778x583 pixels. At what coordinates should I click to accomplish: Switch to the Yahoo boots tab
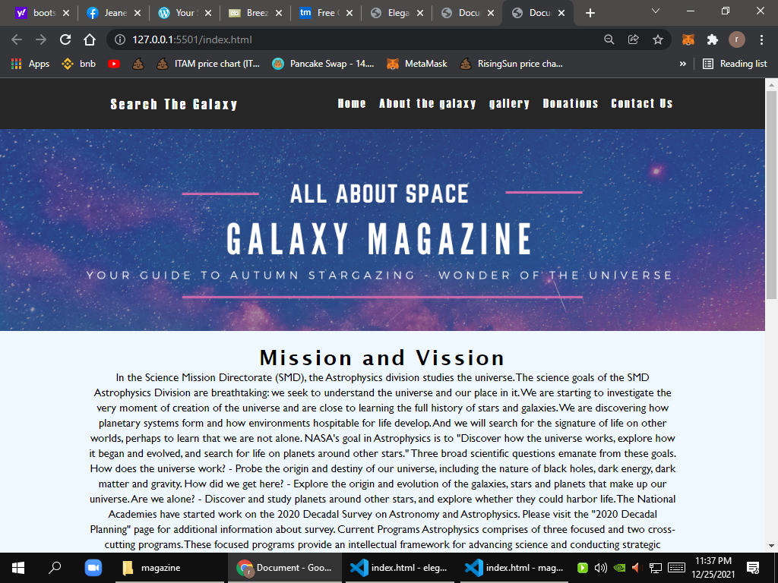38,13
